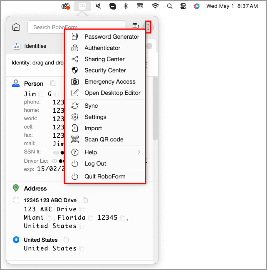Select Sharing Center menu entry
267x270 pixels.
tap(105, 59)
